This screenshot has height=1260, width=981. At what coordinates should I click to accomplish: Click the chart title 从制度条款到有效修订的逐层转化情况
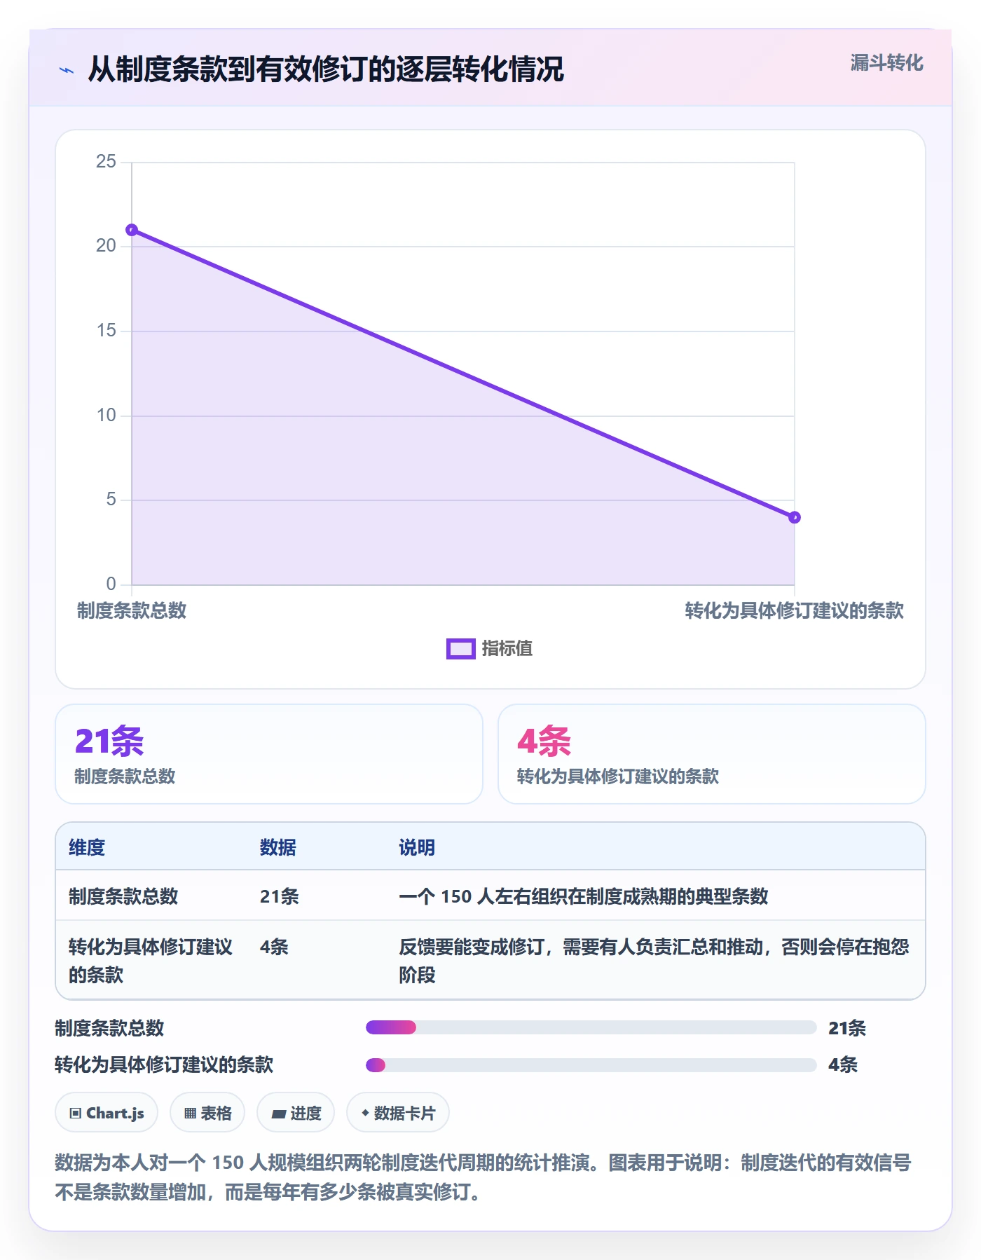click(x=326, y=69)
